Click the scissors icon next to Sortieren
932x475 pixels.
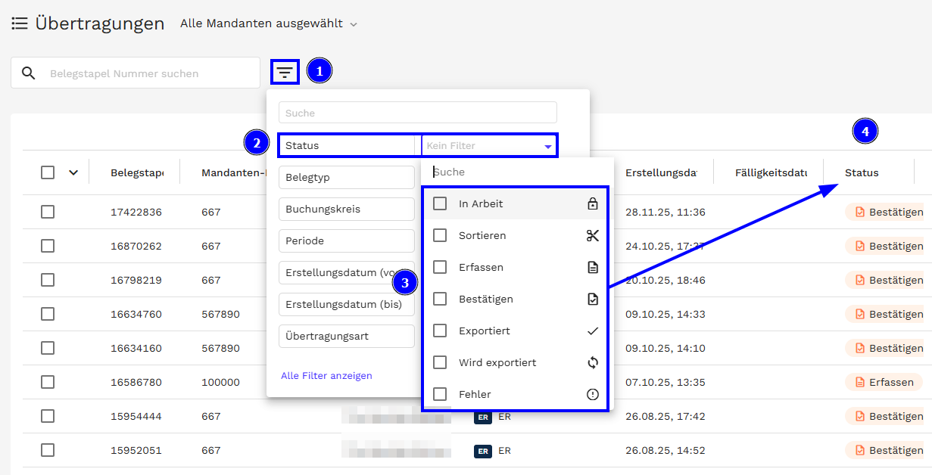click(x=592, y=235)
